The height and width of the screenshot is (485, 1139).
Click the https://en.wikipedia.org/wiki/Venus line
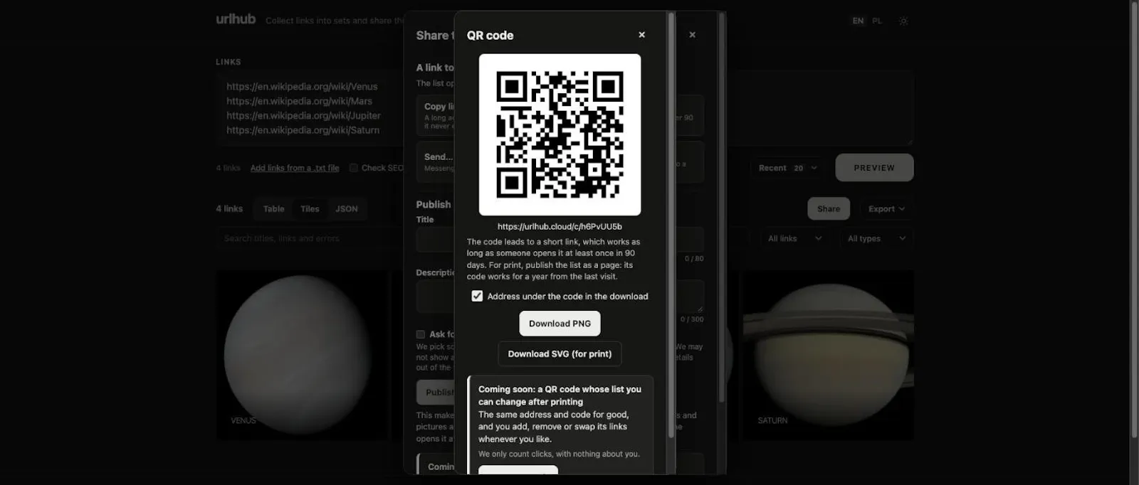302,86
